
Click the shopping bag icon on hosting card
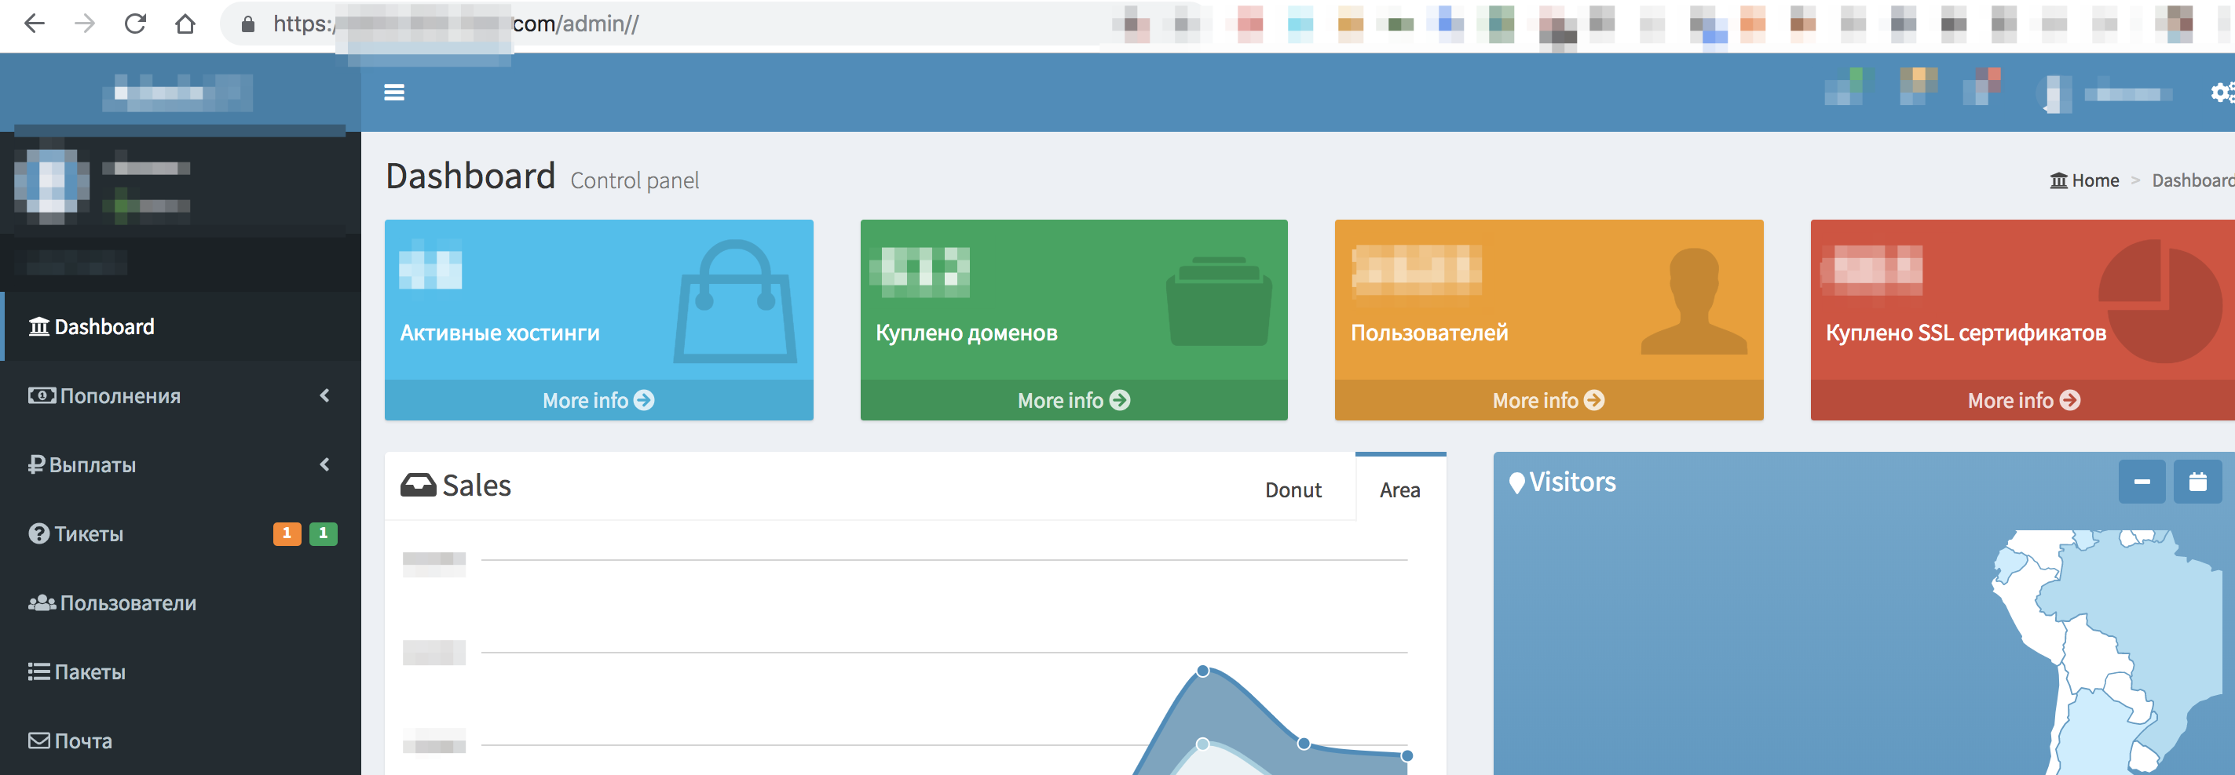[736, 303]
